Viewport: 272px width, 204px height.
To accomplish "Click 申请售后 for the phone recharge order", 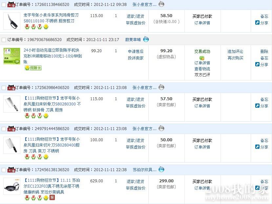I will [136, 52].
